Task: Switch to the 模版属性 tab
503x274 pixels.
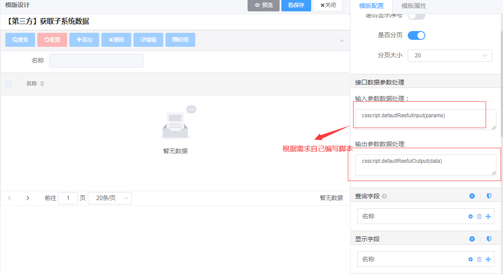Action: 413,6
